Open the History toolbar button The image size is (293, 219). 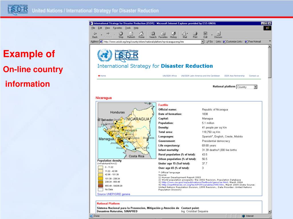(173, 35)
